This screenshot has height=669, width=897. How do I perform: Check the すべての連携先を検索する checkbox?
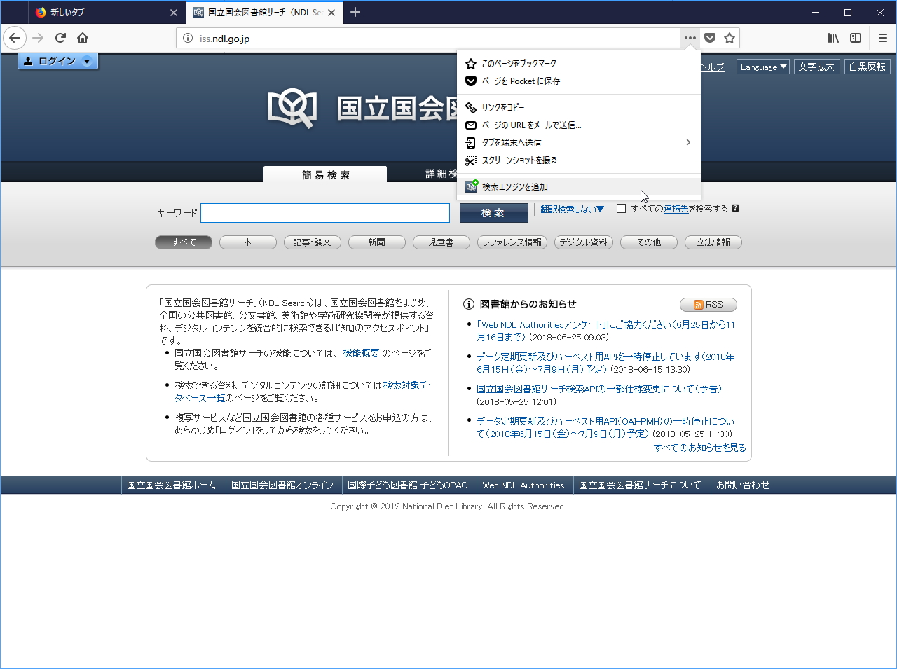pos(621,209)
